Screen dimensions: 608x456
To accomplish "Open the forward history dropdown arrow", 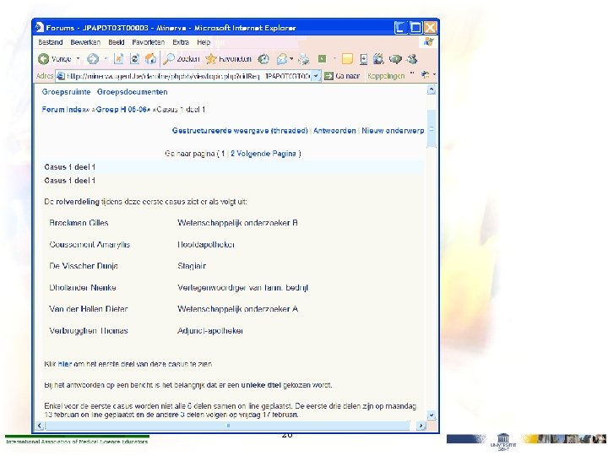I will point(106,59).
